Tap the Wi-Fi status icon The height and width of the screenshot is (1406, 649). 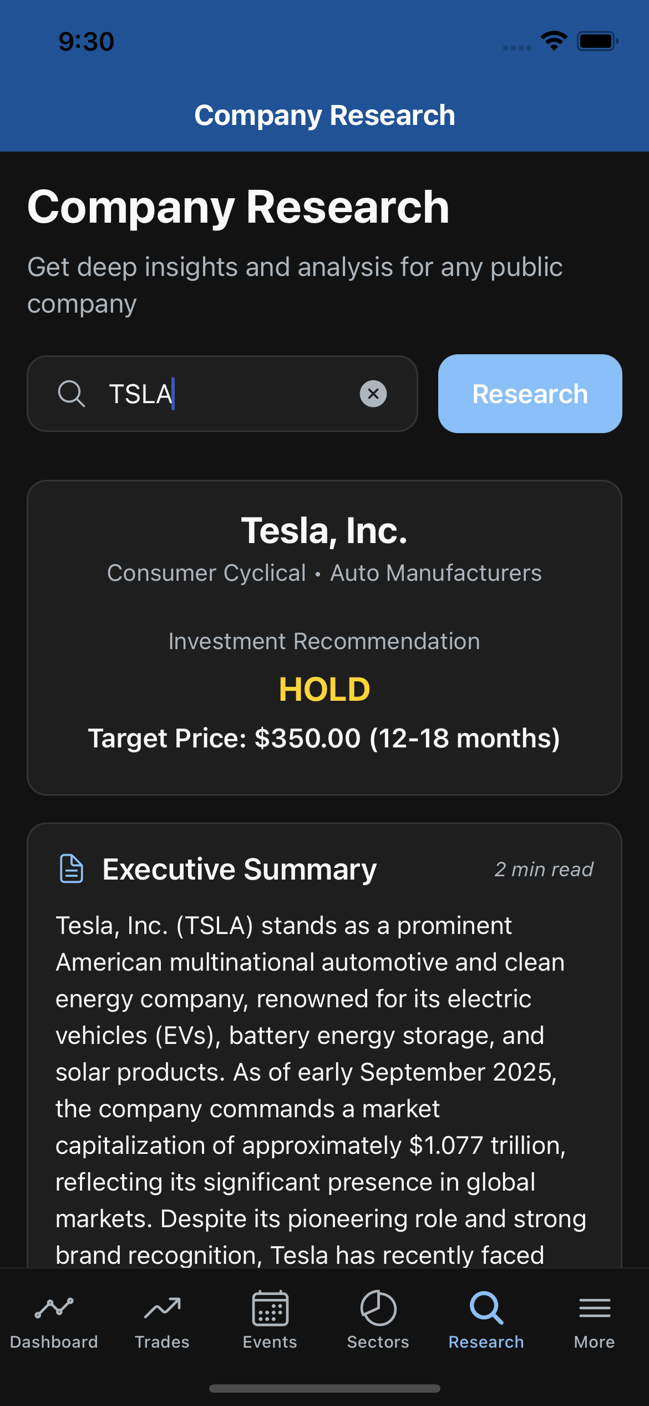coord(554,41)
